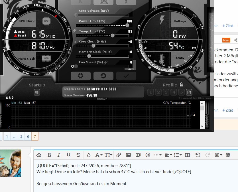238x192 pixels.
Task: Open the save draft dropdown
Action: pos(218,155)
